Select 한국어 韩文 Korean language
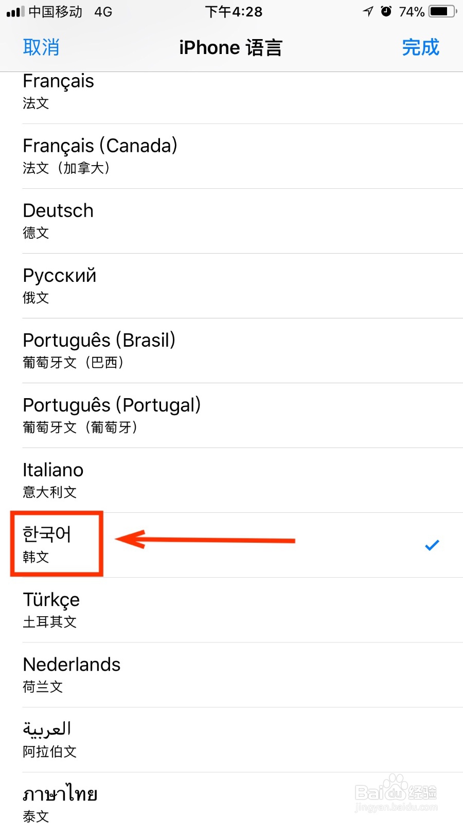Screen dimensions: 463x823 pos(232,545)
